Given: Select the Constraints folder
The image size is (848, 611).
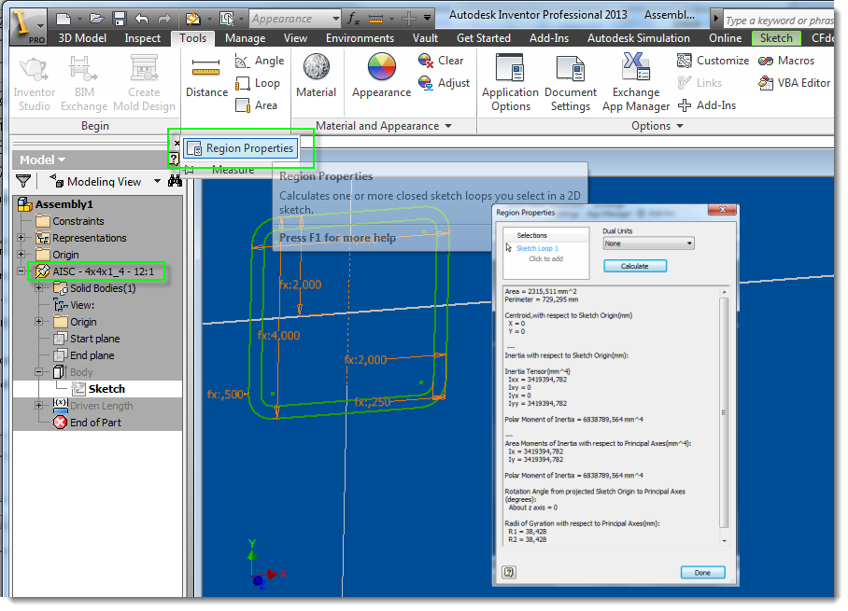Looking at the screenshot, I should click(70, 221).
